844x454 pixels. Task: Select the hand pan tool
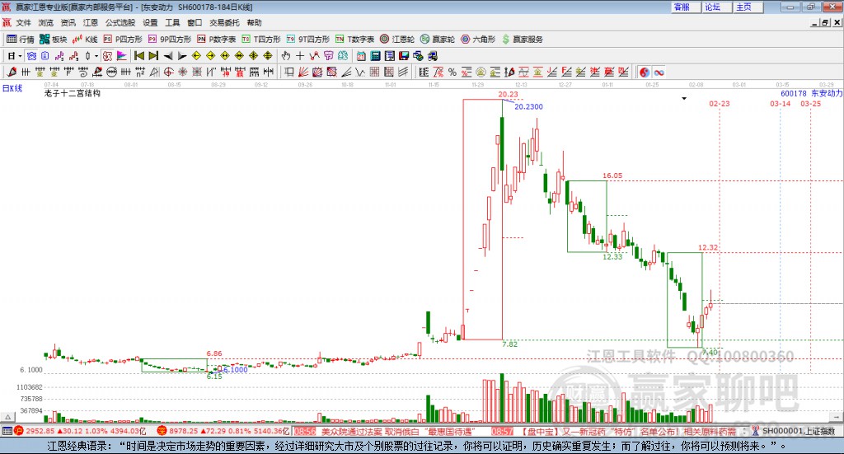285,56
